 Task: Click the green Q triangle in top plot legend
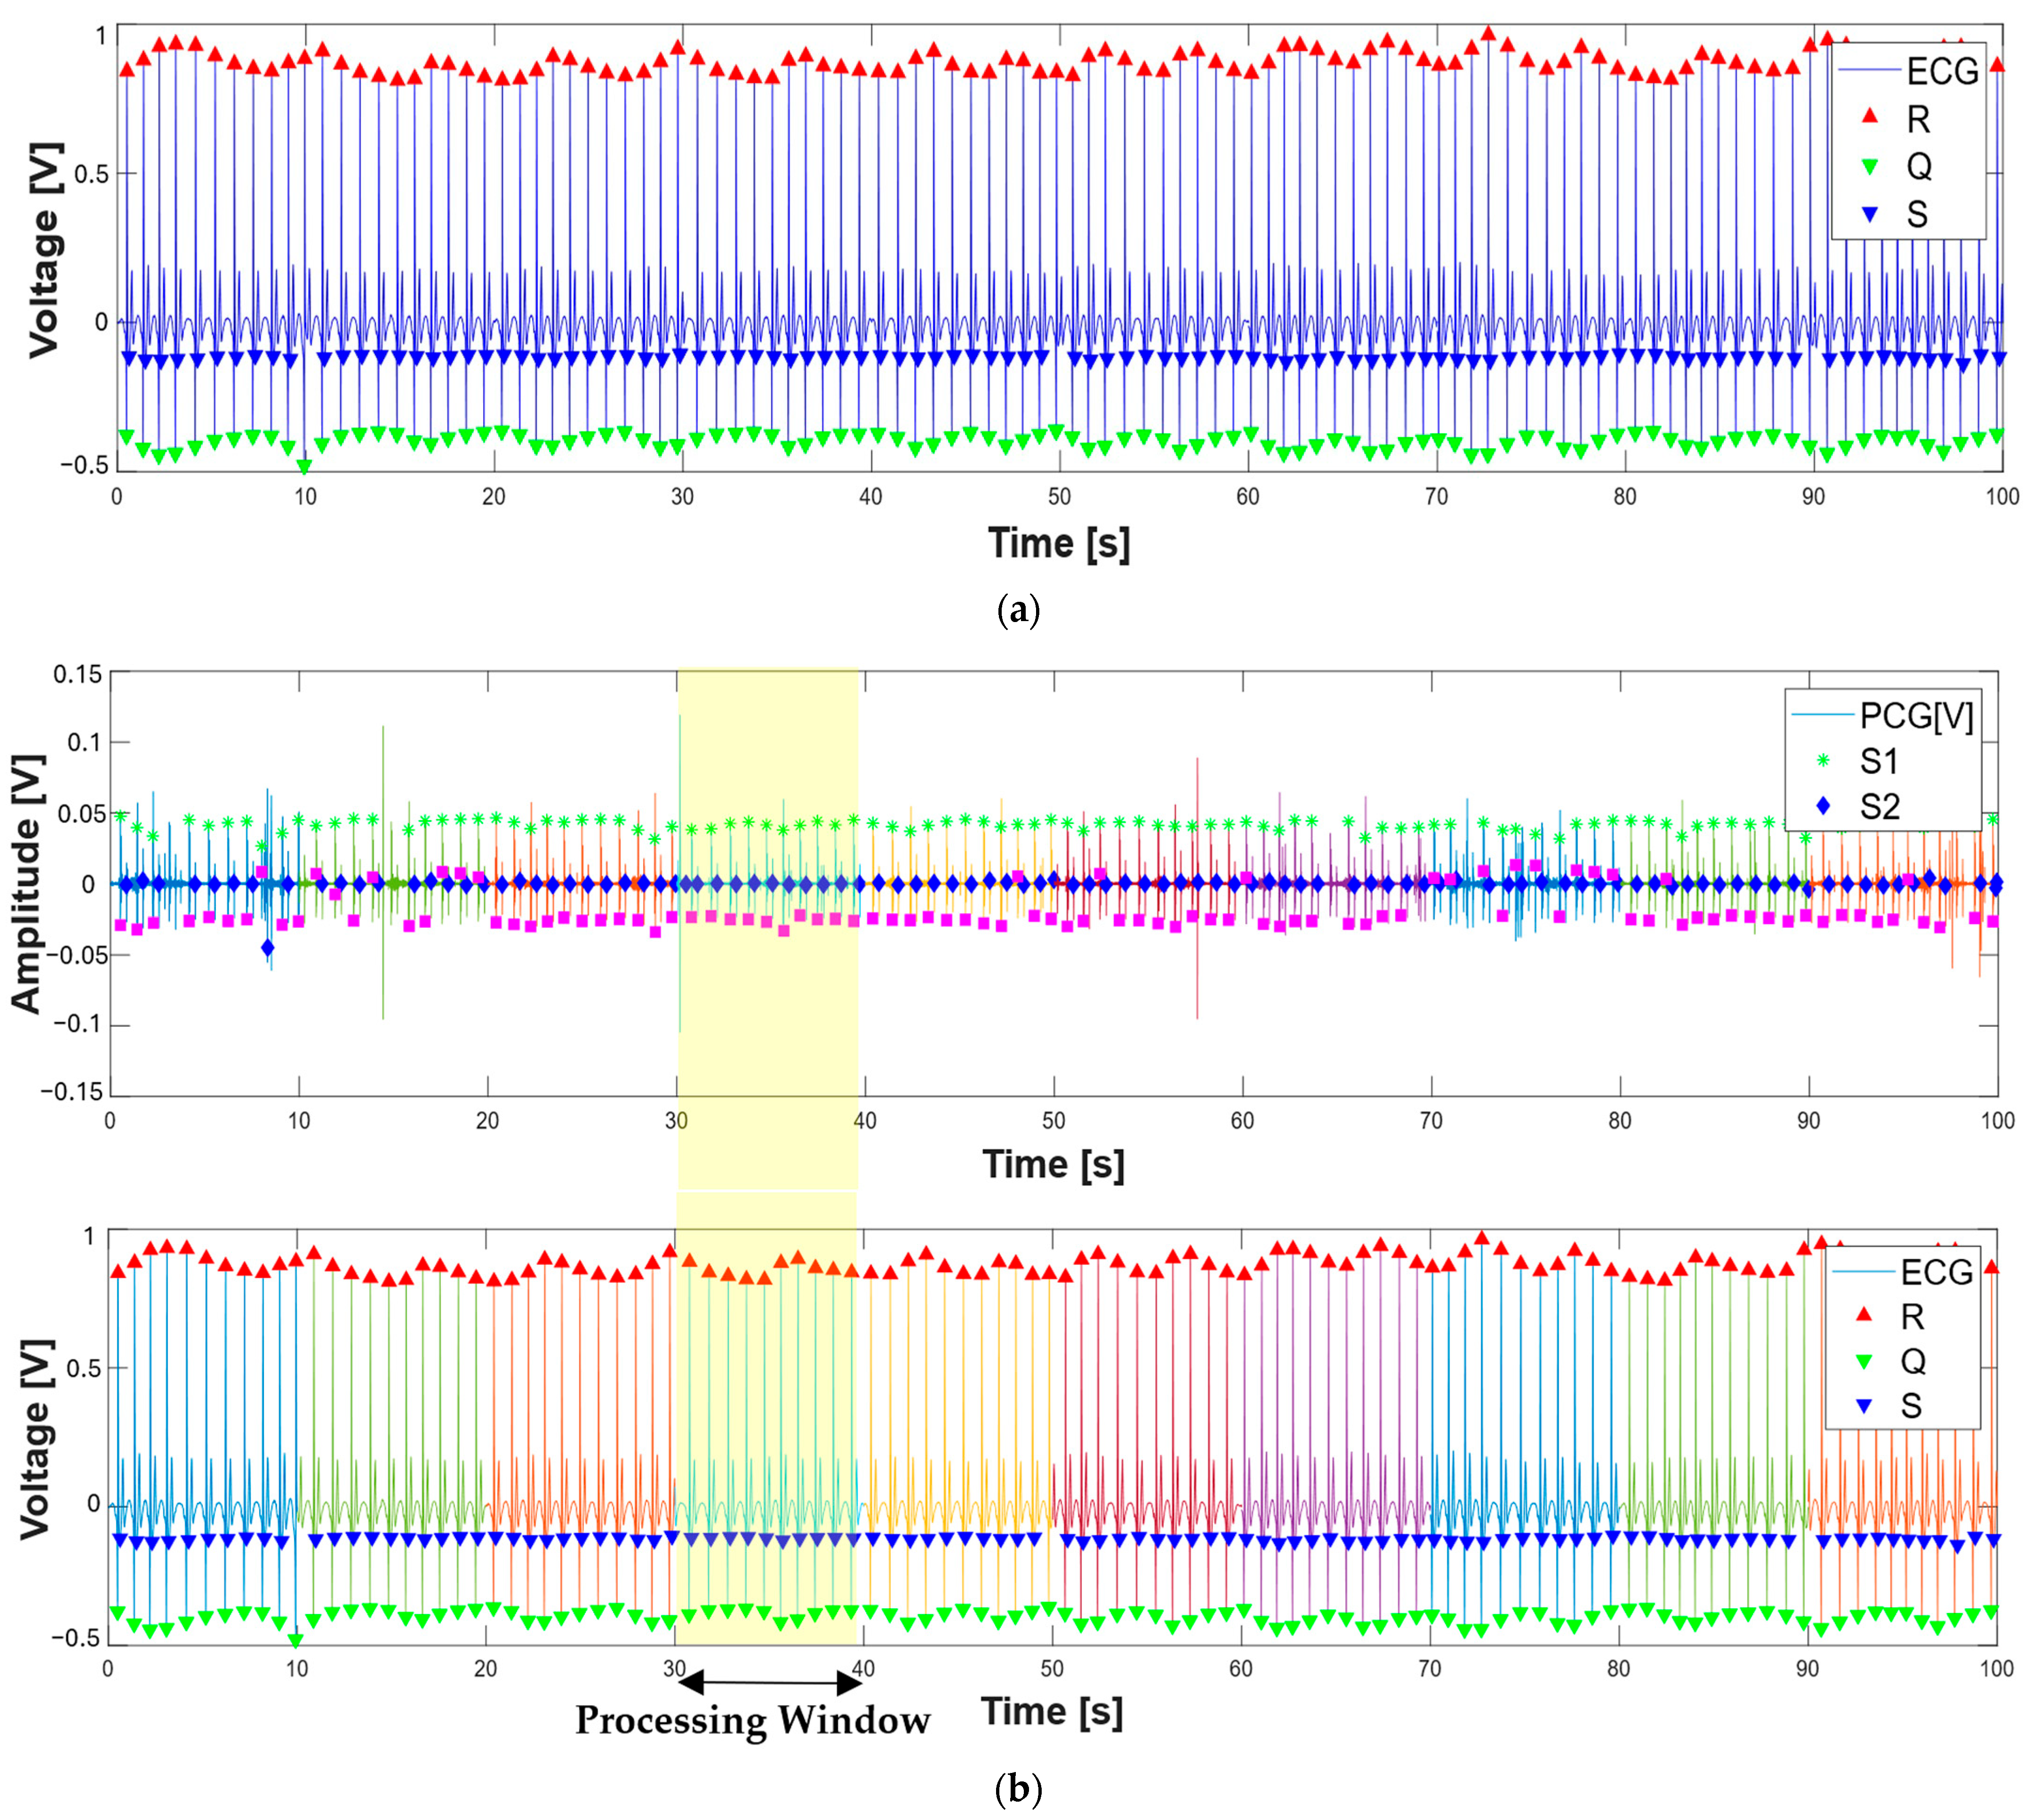pyautogui.click(x=1870, y=166)
